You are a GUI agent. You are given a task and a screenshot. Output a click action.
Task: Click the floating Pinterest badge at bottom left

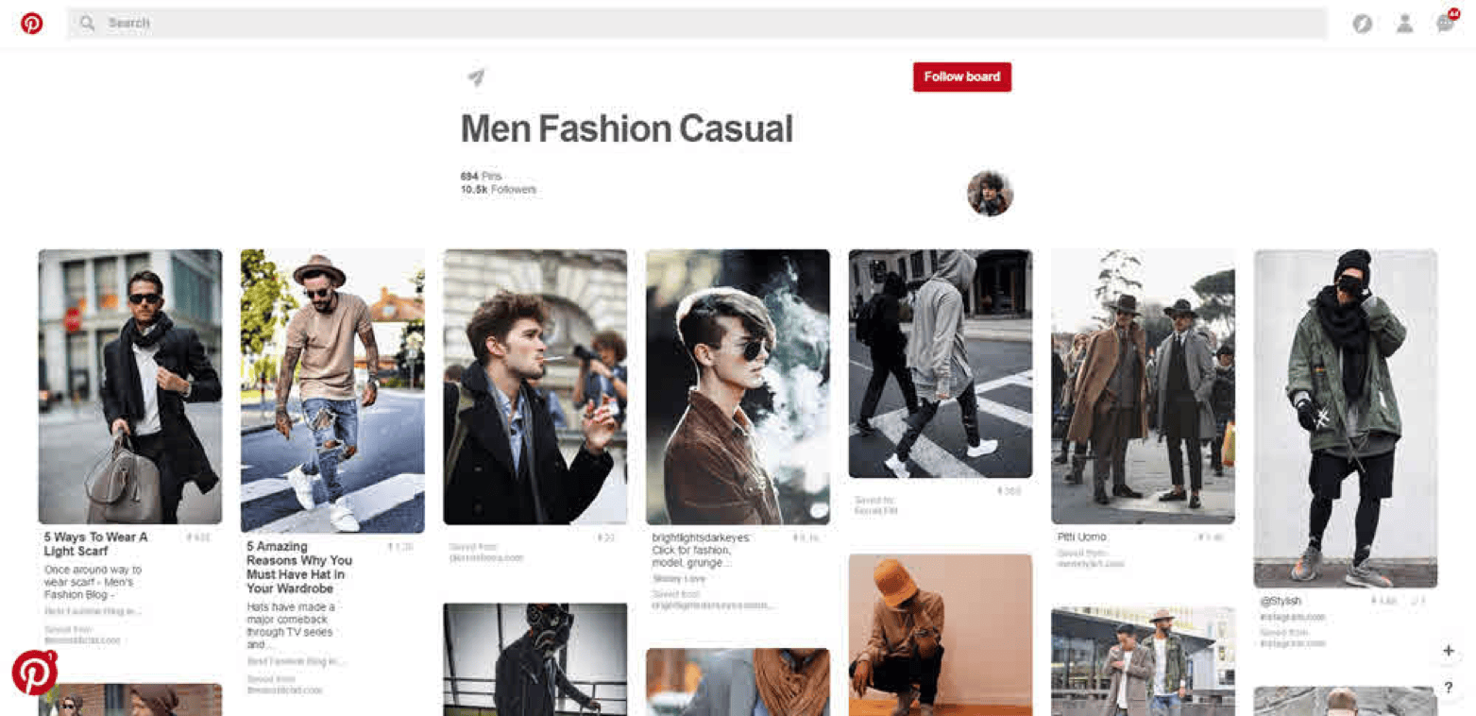[35, 672]
